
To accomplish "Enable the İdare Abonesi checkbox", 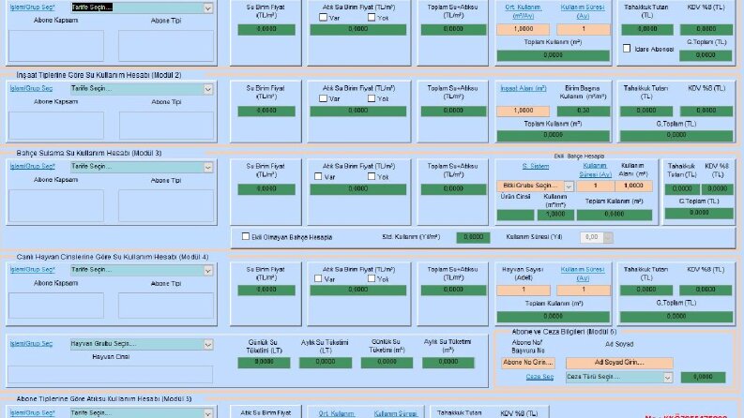I will point(627,49).
